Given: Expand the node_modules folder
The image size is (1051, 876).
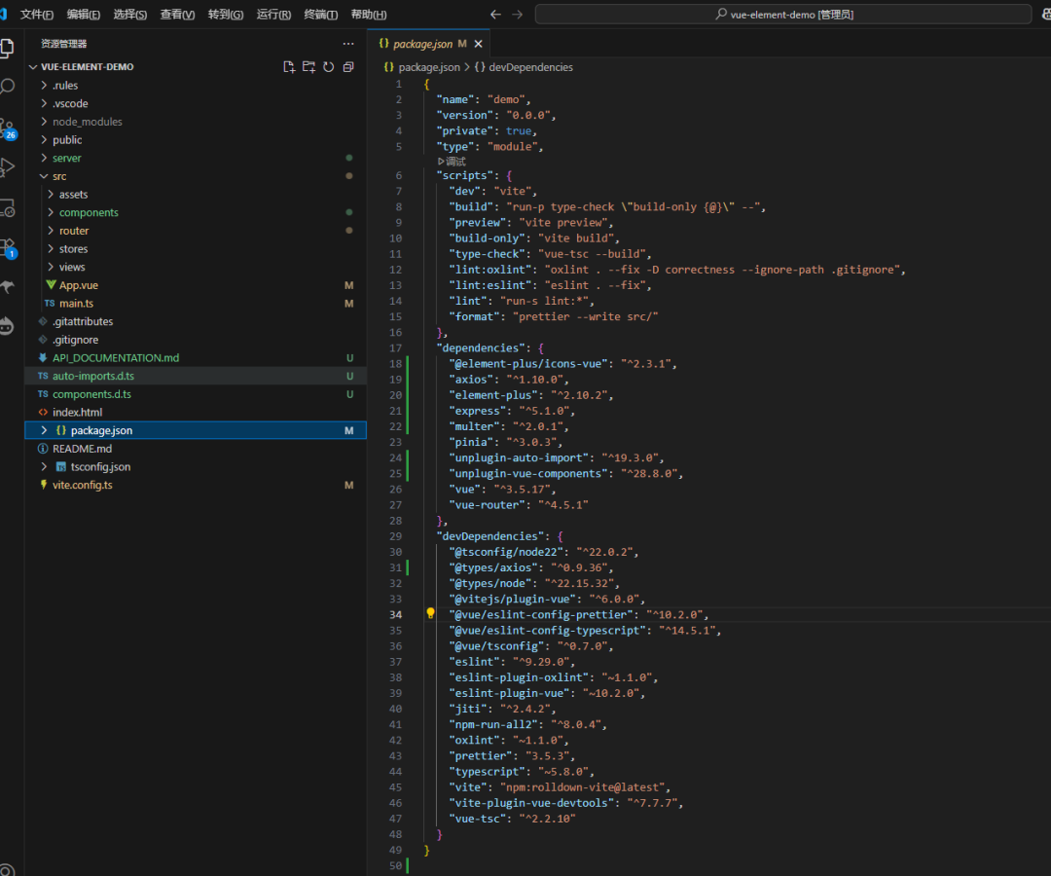Looking at the screenshot, I should tap(88, 122).
